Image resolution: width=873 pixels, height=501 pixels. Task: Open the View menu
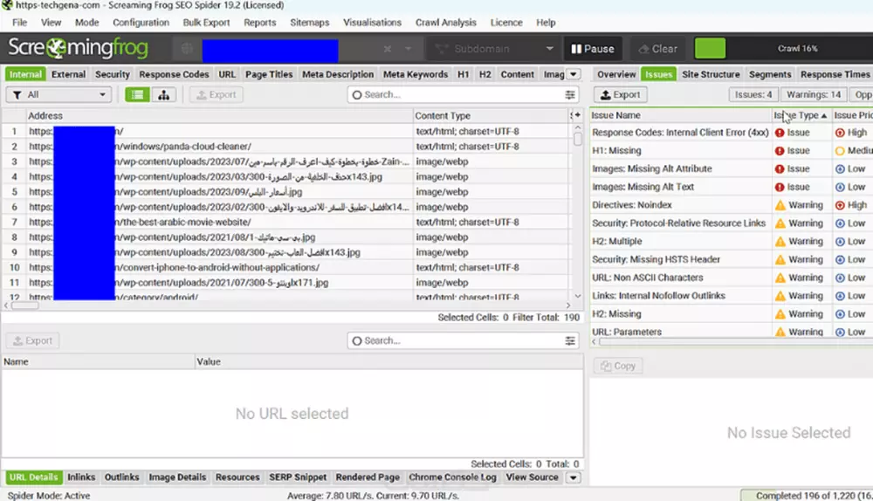[51, 23]
